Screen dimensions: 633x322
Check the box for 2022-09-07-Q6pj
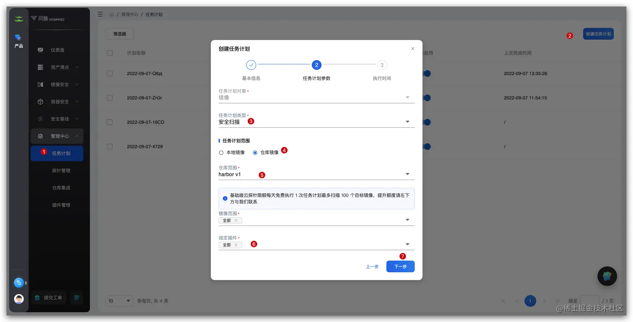tap(110, 74)
